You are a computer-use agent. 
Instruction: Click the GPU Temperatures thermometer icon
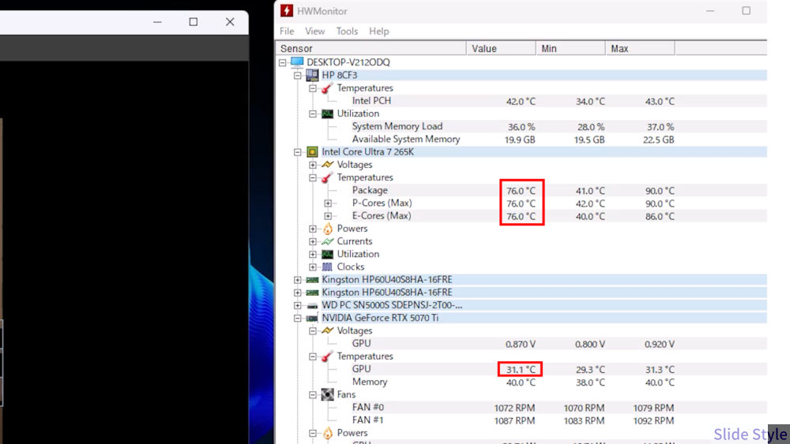point(328,356)
